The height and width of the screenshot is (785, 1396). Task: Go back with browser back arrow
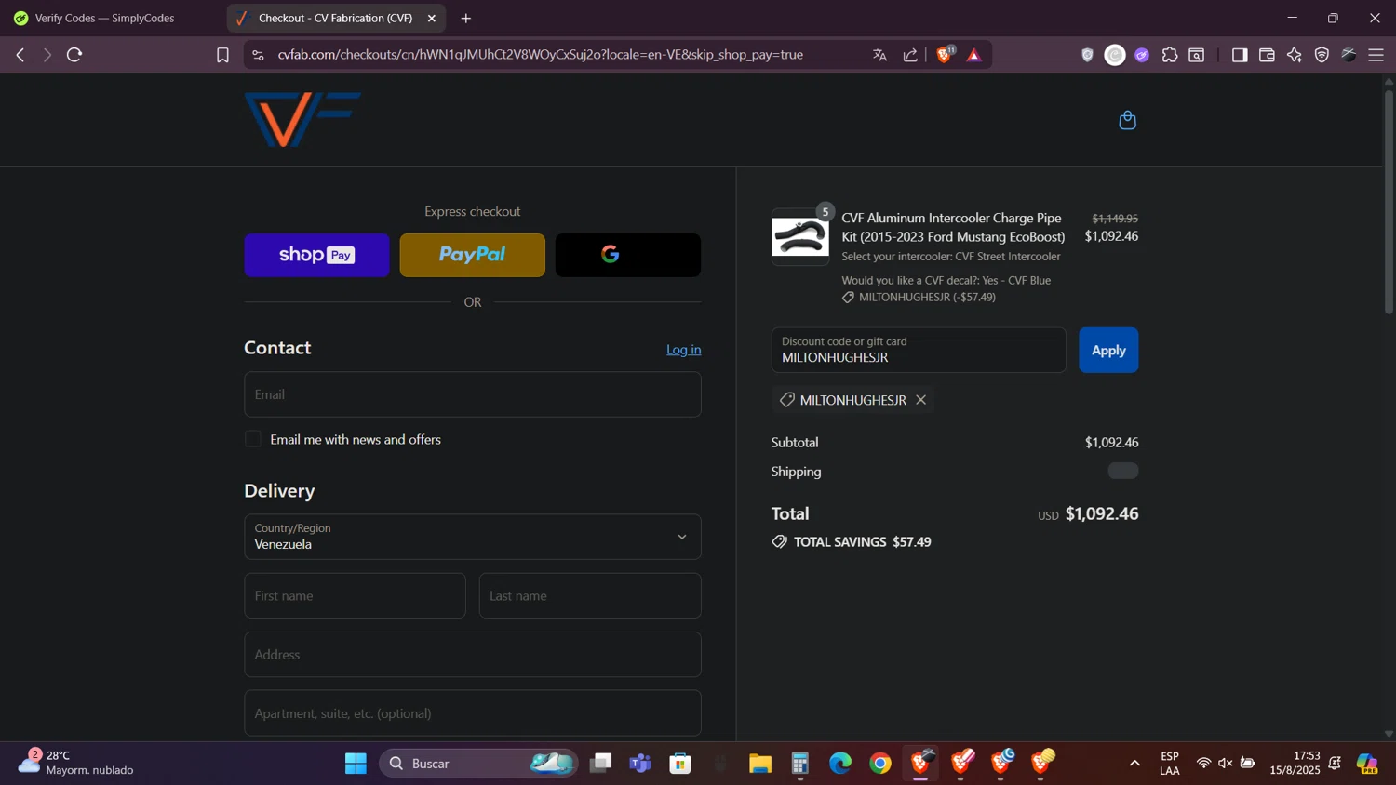tap(20, 55)
